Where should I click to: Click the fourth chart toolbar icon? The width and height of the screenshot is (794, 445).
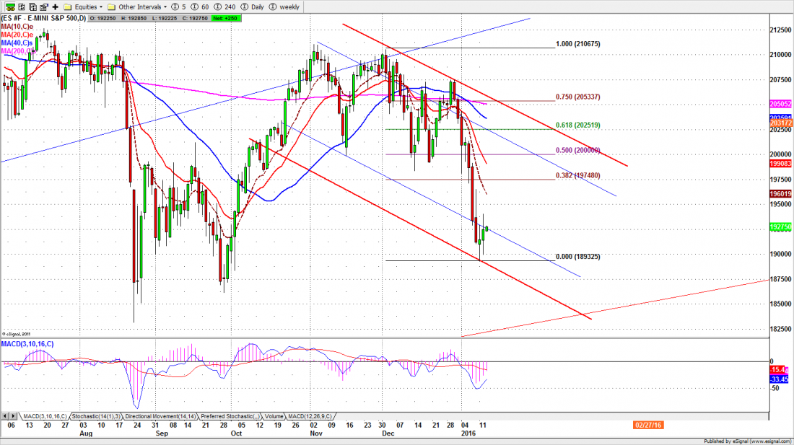tap(44, 6)
